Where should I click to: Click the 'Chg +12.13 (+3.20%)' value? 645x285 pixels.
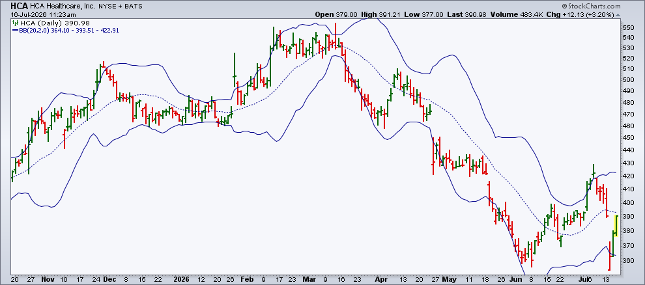pyautogui.click(x=580, y=14)
